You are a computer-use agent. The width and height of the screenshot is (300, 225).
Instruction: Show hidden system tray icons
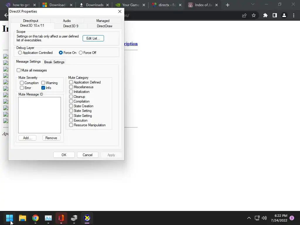pos(249,218)
